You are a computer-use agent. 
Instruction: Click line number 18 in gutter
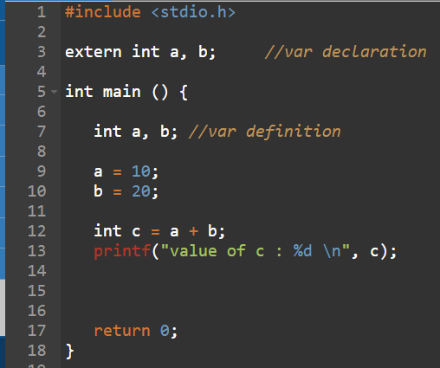pyautogui.click(x=37, y=351)
